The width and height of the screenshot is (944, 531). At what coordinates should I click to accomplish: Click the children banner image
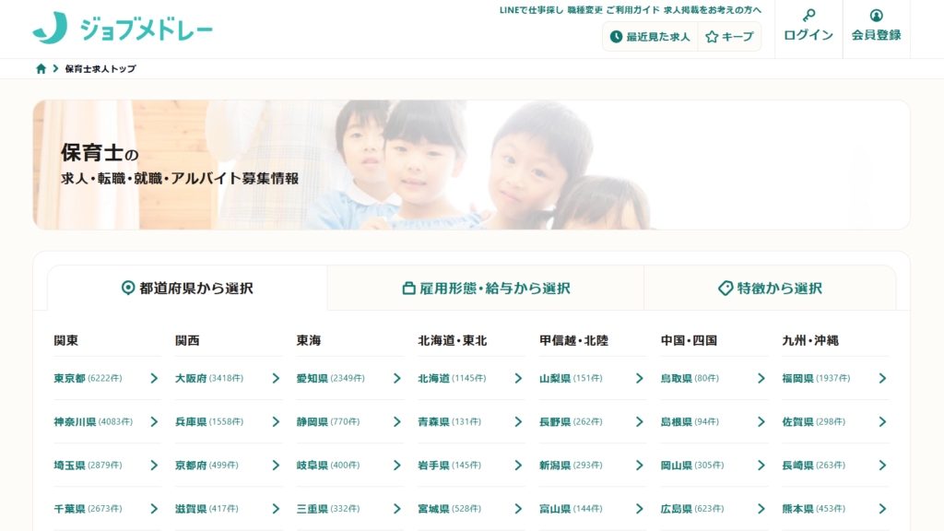pos(471,165)
